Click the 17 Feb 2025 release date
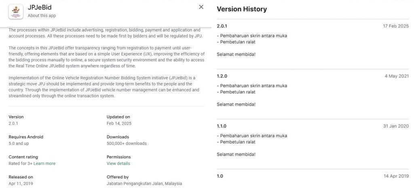 click(396, 26)
